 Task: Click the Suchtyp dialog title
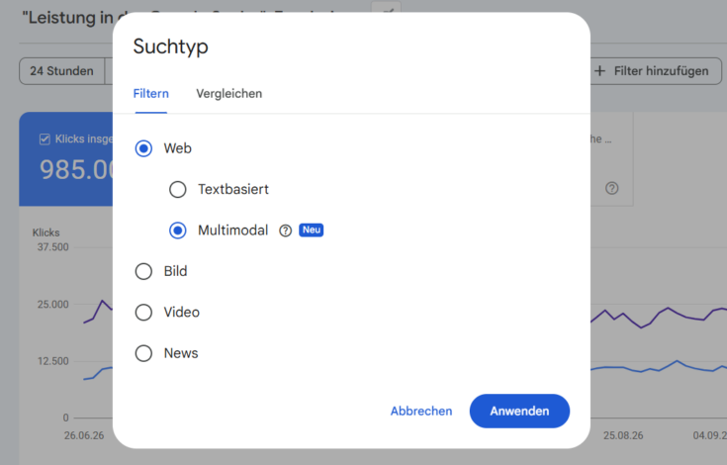170,46
